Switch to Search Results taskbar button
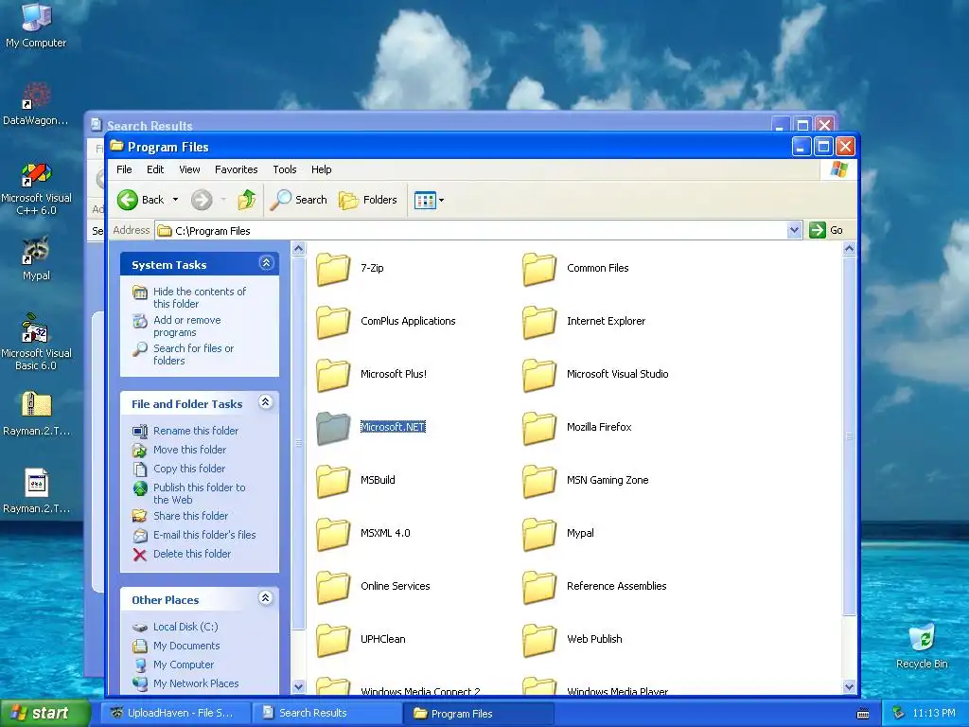 (326, 713)
